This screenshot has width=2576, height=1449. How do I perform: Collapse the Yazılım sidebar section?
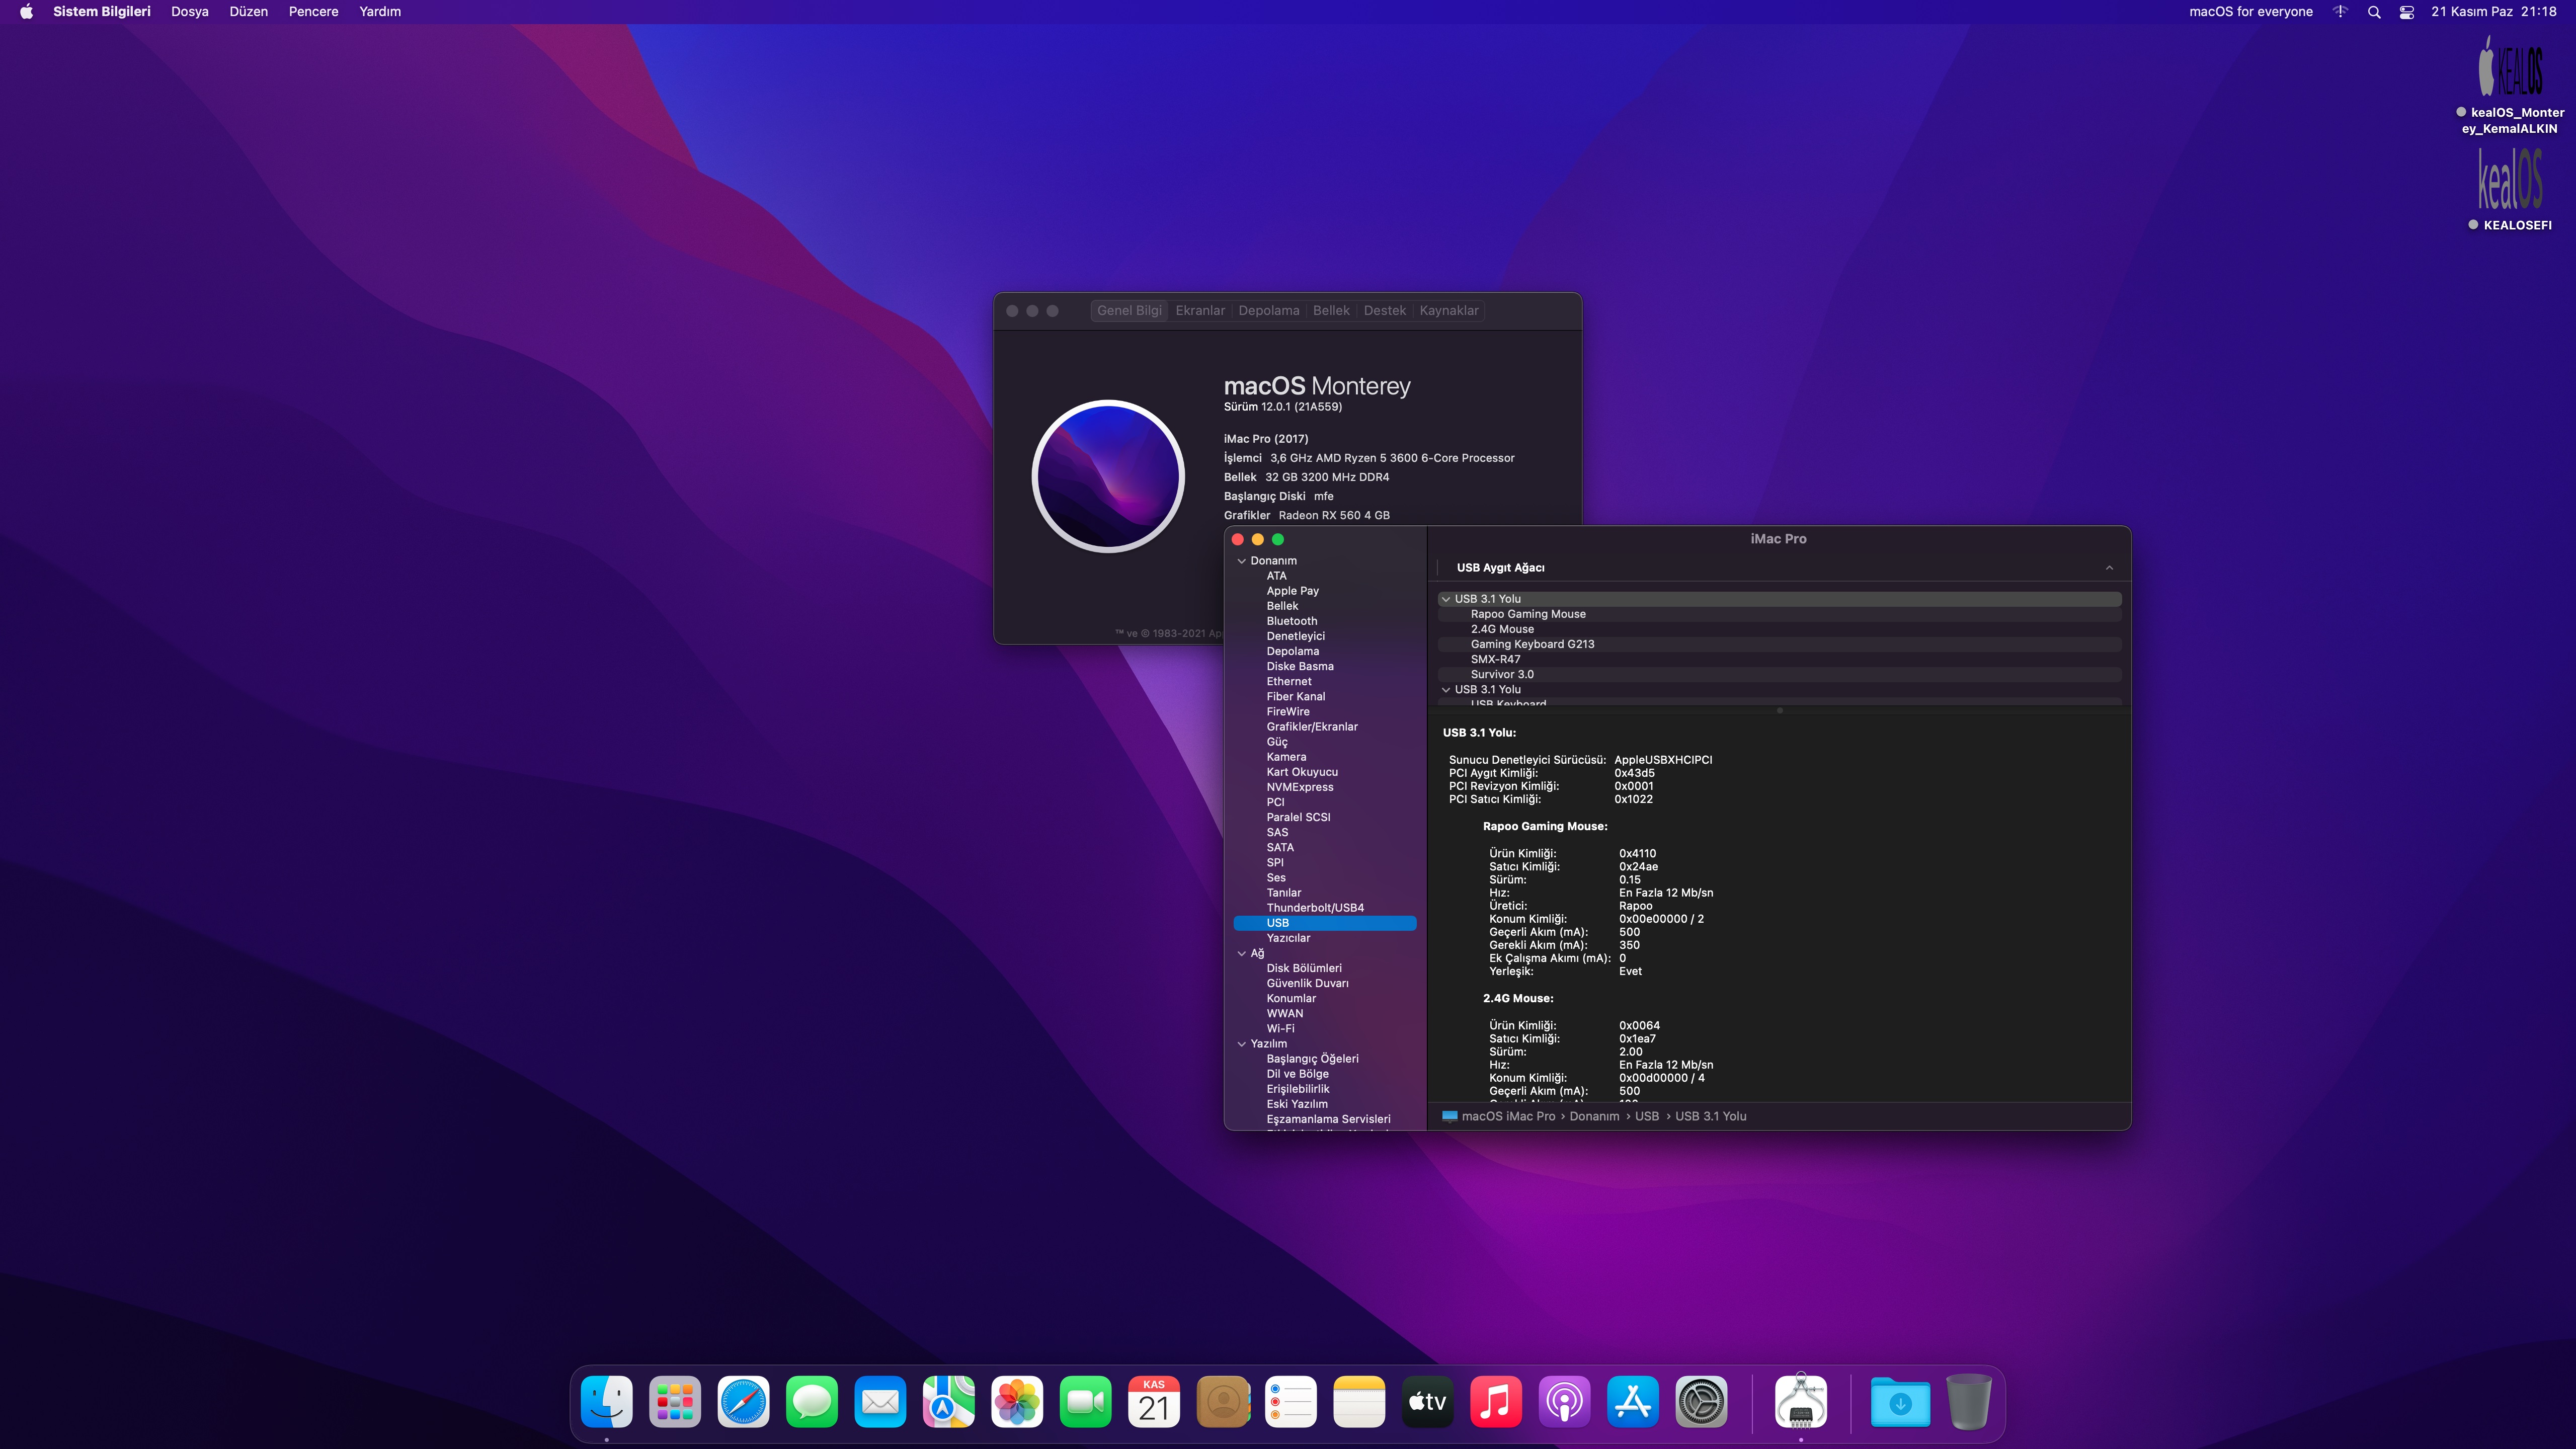point(1242,1044)
